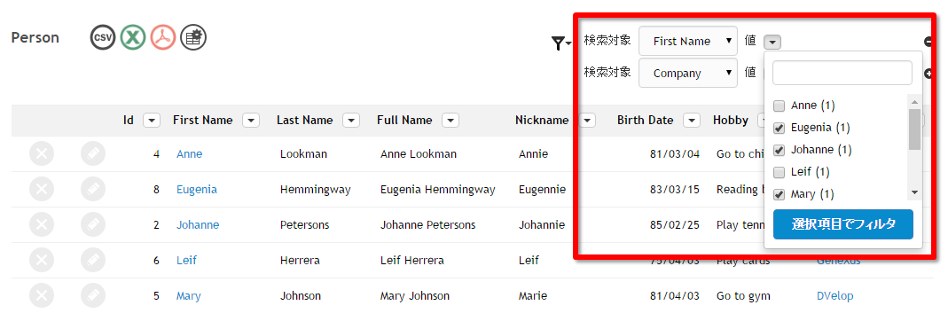Open the filter funnel menu
This screenshot has height=321, width=948.
[x=561, y=43]
